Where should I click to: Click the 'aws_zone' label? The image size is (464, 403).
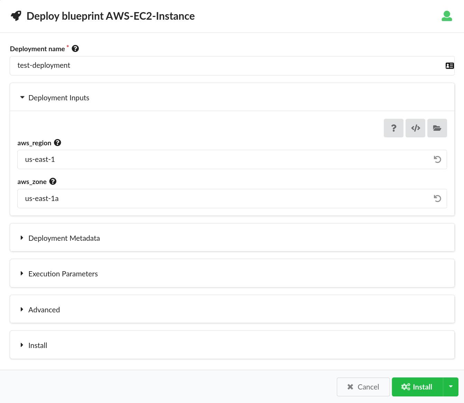[x=32, y=182]
